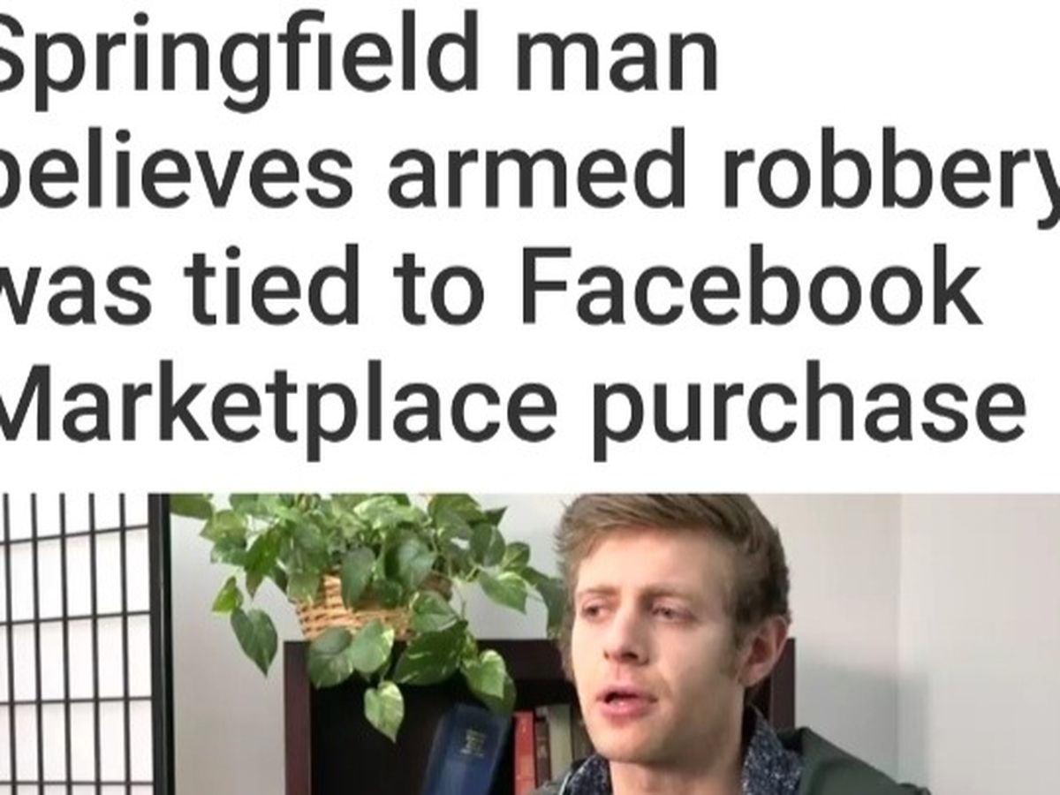Open the interview video thumbnail image
The image size is (1060, 795).
click(x=530, y=644)
